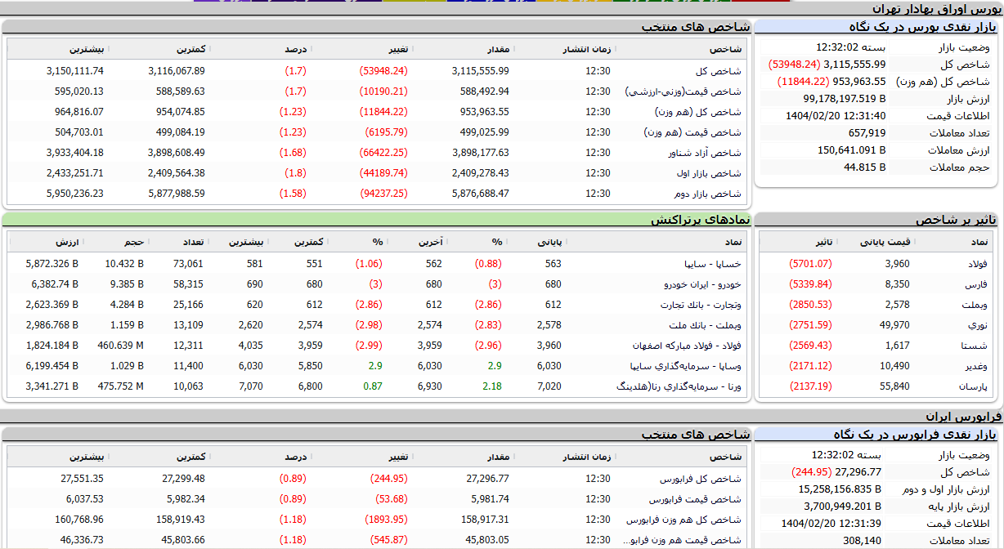Image resolution: width=1004 pixels, height=549 pixels.
Task: Click فارس in index-impact table
Action: [977, 284]
